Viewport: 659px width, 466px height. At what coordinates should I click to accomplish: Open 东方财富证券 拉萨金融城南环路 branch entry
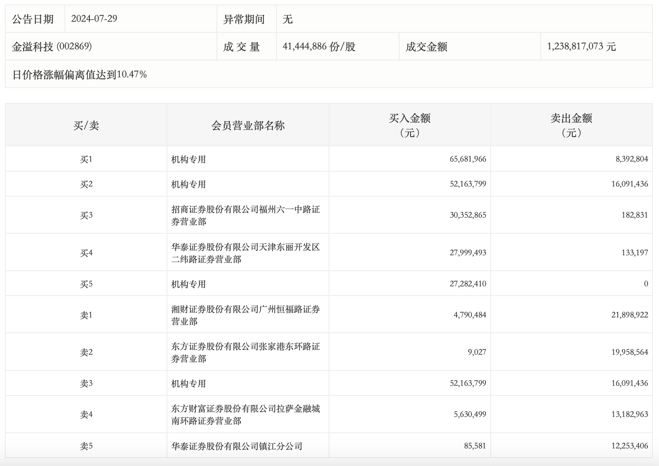tap(245, 415)
